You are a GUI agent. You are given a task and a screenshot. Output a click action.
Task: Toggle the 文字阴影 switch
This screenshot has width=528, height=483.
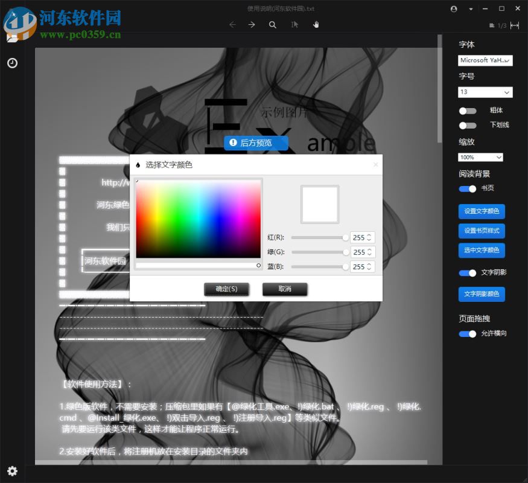tap(468, 273)
